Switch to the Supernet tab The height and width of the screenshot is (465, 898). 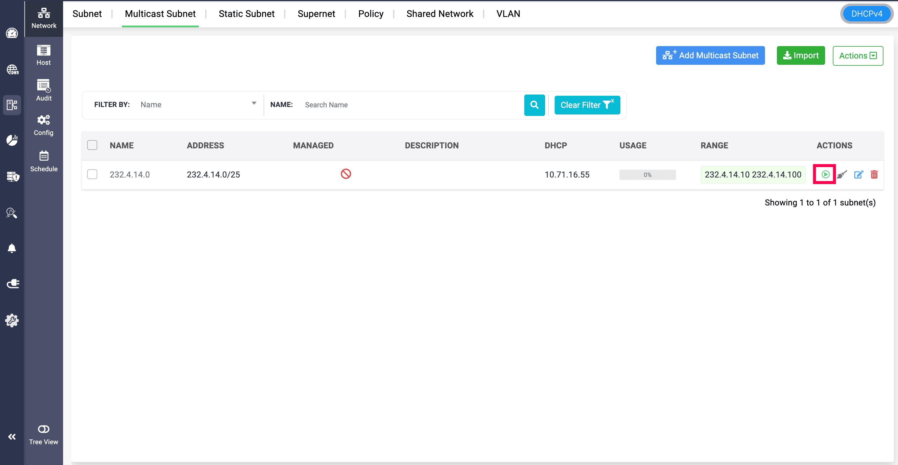316,14
